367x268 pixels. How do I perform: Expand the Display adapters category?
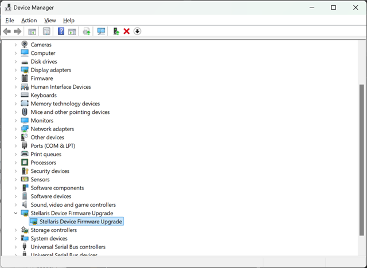tap(15, 70)
